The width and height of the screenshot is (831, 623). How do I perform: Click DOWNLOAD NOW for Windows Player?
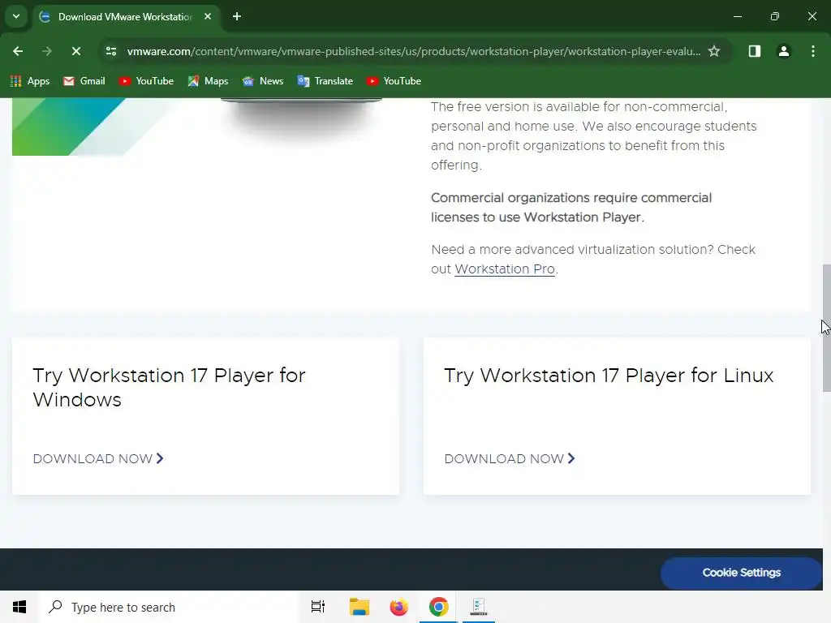point(98,459)
